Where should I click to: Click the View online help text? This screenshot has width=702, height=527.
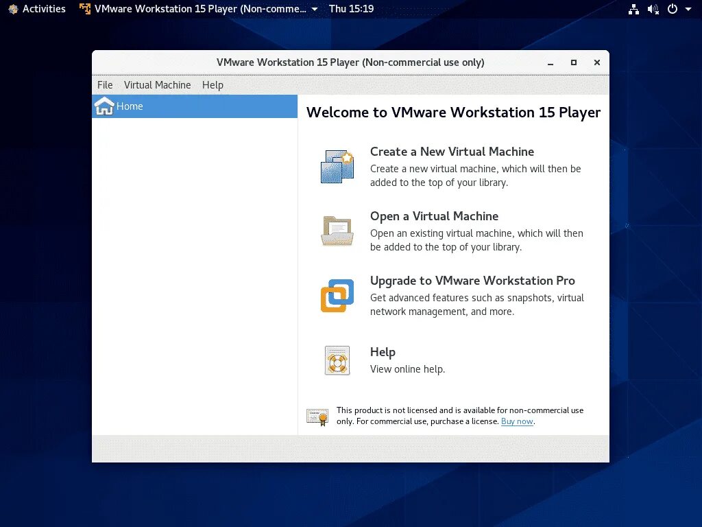tap(407, 368)
